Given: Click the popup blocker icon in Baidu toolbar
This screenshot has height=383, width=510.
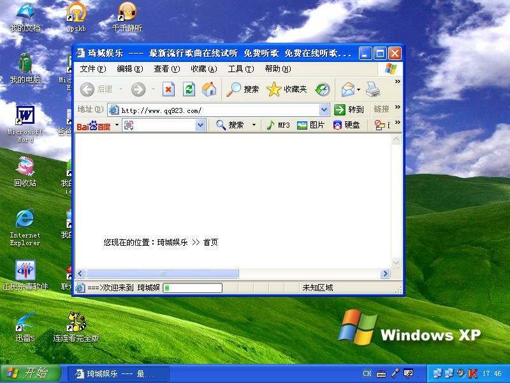Looking at the screenshot, I should (379, 125).
